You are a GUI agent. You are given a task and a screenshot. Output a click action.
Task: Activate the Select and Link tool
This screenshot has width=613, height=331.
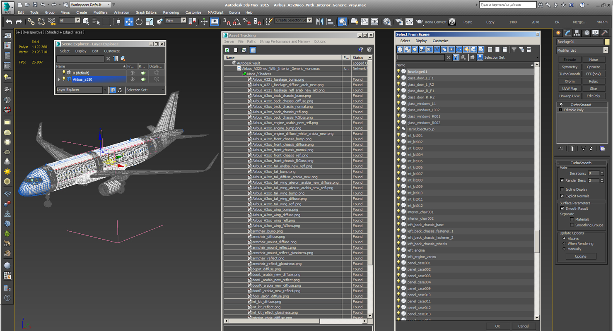pyautogui.click(x=31, y=22)
